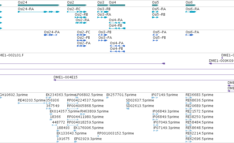Select EST label 448772
The image size is (234, 143).
click(x=59, y=122)
